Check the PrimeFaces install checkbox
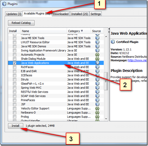 coord(14,100)
